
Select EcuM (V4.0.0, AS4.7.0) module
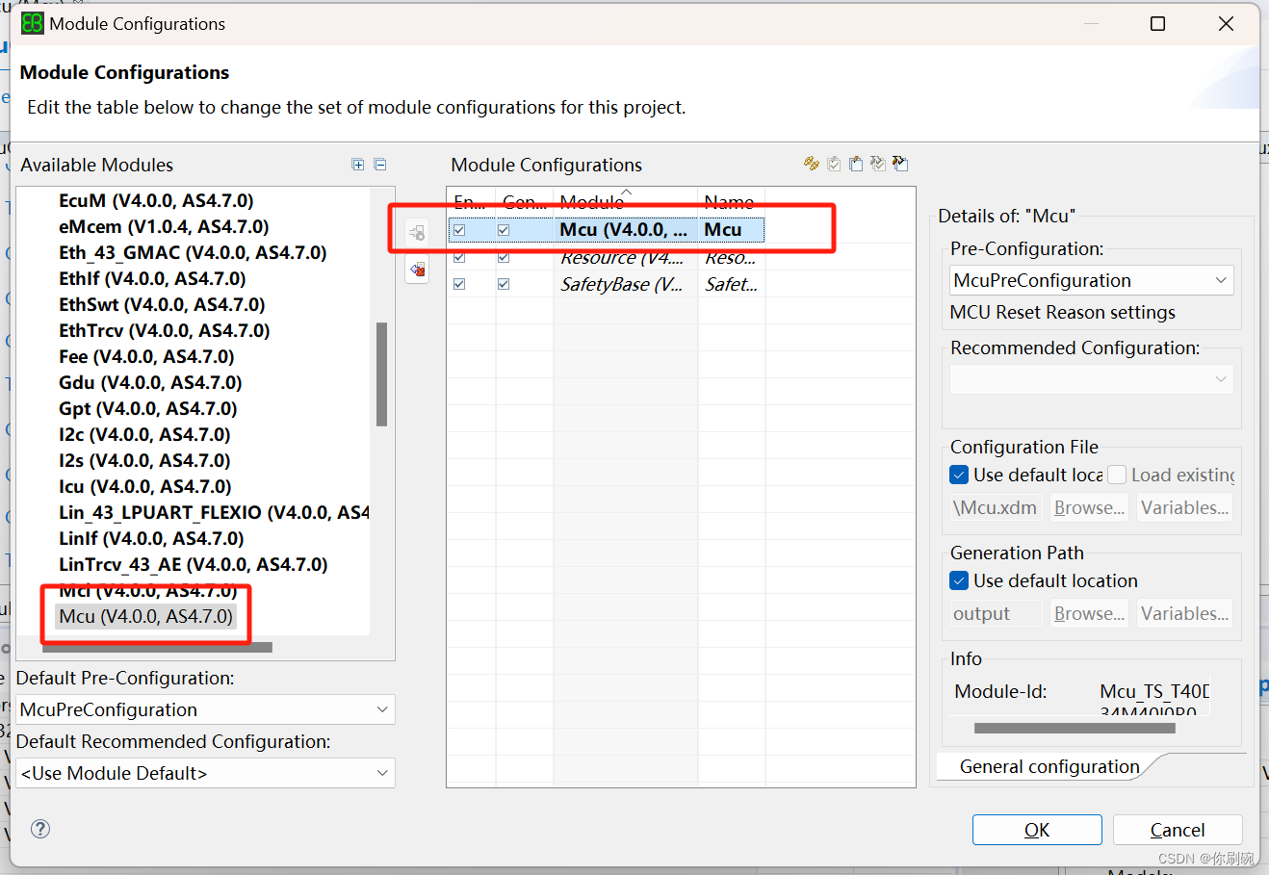point(156,200)
